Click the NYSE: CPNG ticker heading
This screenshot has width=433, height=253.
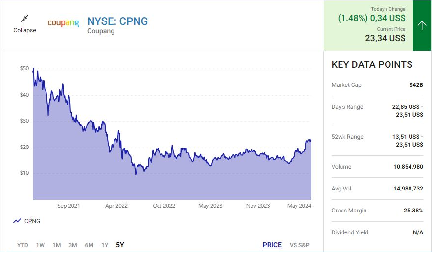pos(117,21)
